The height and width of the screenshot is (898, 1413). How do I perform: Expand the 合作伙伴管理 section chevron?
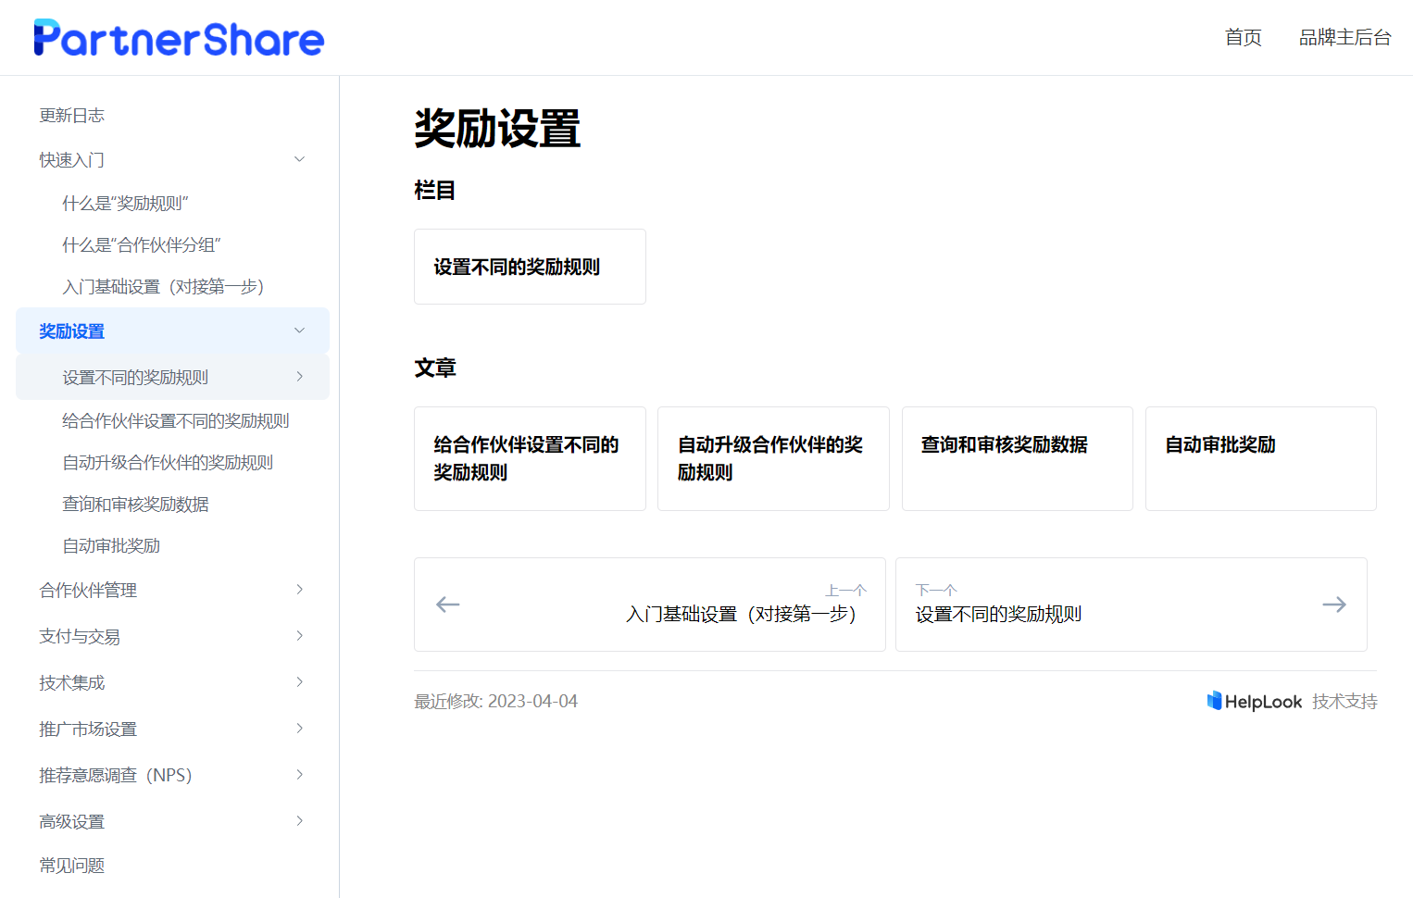pos(298,590)
